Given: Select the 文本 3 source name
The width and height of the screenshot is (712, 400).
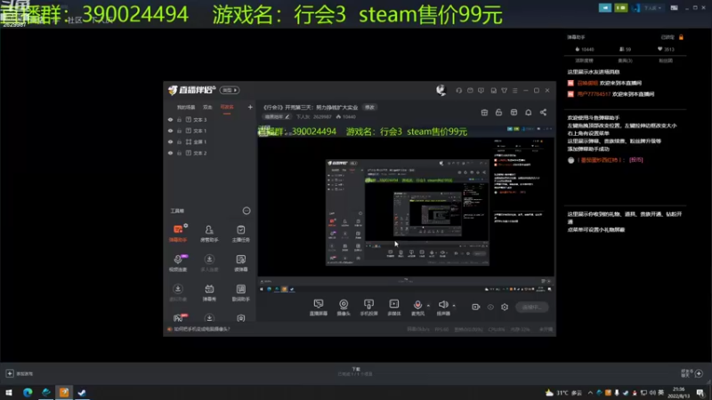Looking at the screenshot, I should (199, 120).
